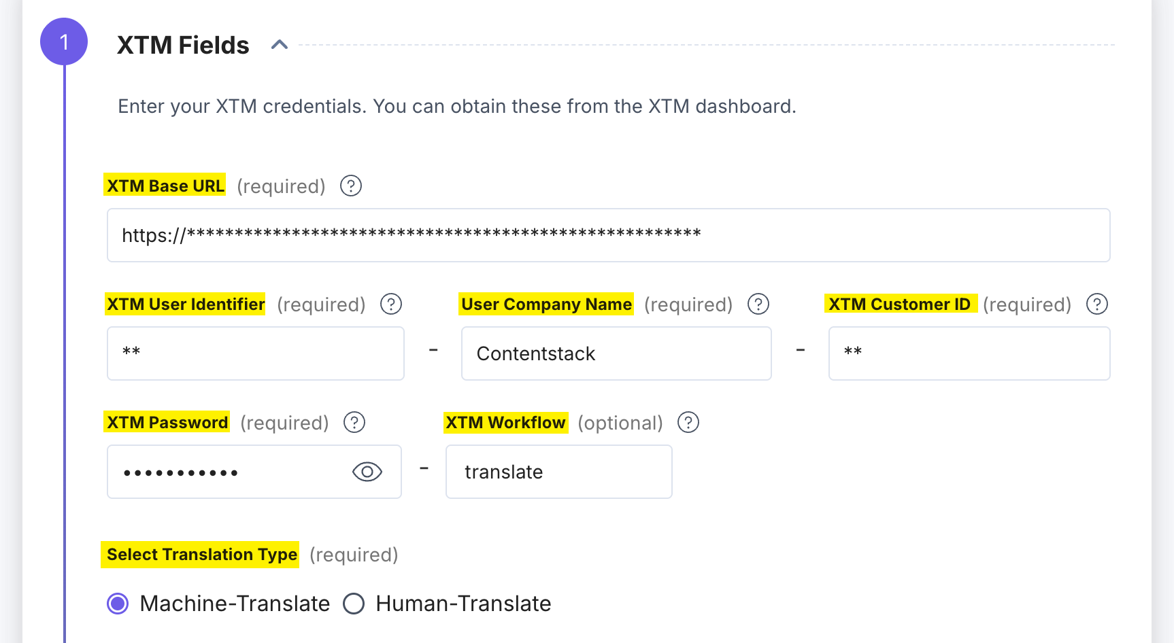Reveal the XTM Password with the eye icon
Image resolution: width=1174 pixels, height=643 pixels.
pos(367,471)
